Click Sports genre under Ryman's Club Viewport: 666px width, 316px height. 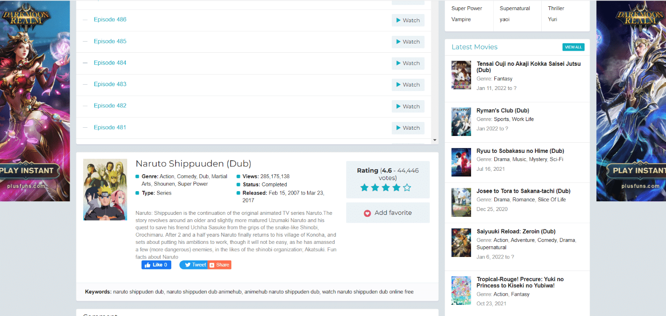[501, 119]
